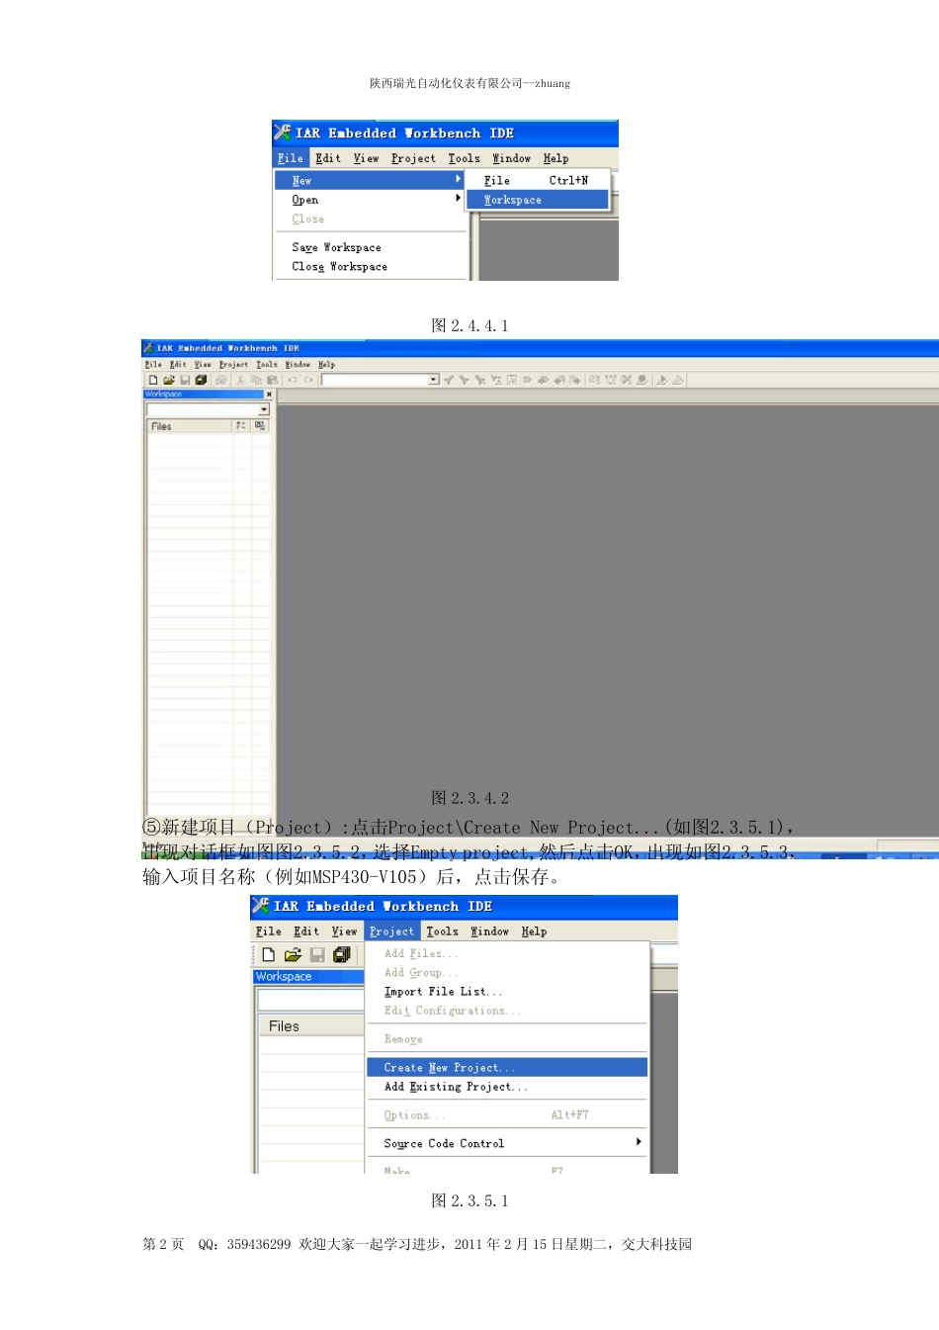Choose Workspace in the New submenu
The image size is (939, 1330).
pos(538,200)
